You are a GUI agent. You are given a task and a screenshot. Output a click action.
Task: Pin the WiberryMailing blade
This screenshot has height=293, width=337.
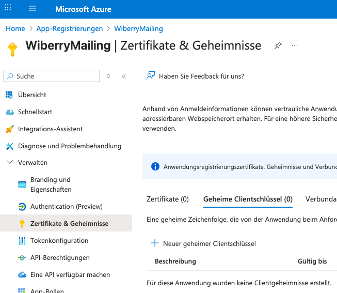click(x=278, y=45)
